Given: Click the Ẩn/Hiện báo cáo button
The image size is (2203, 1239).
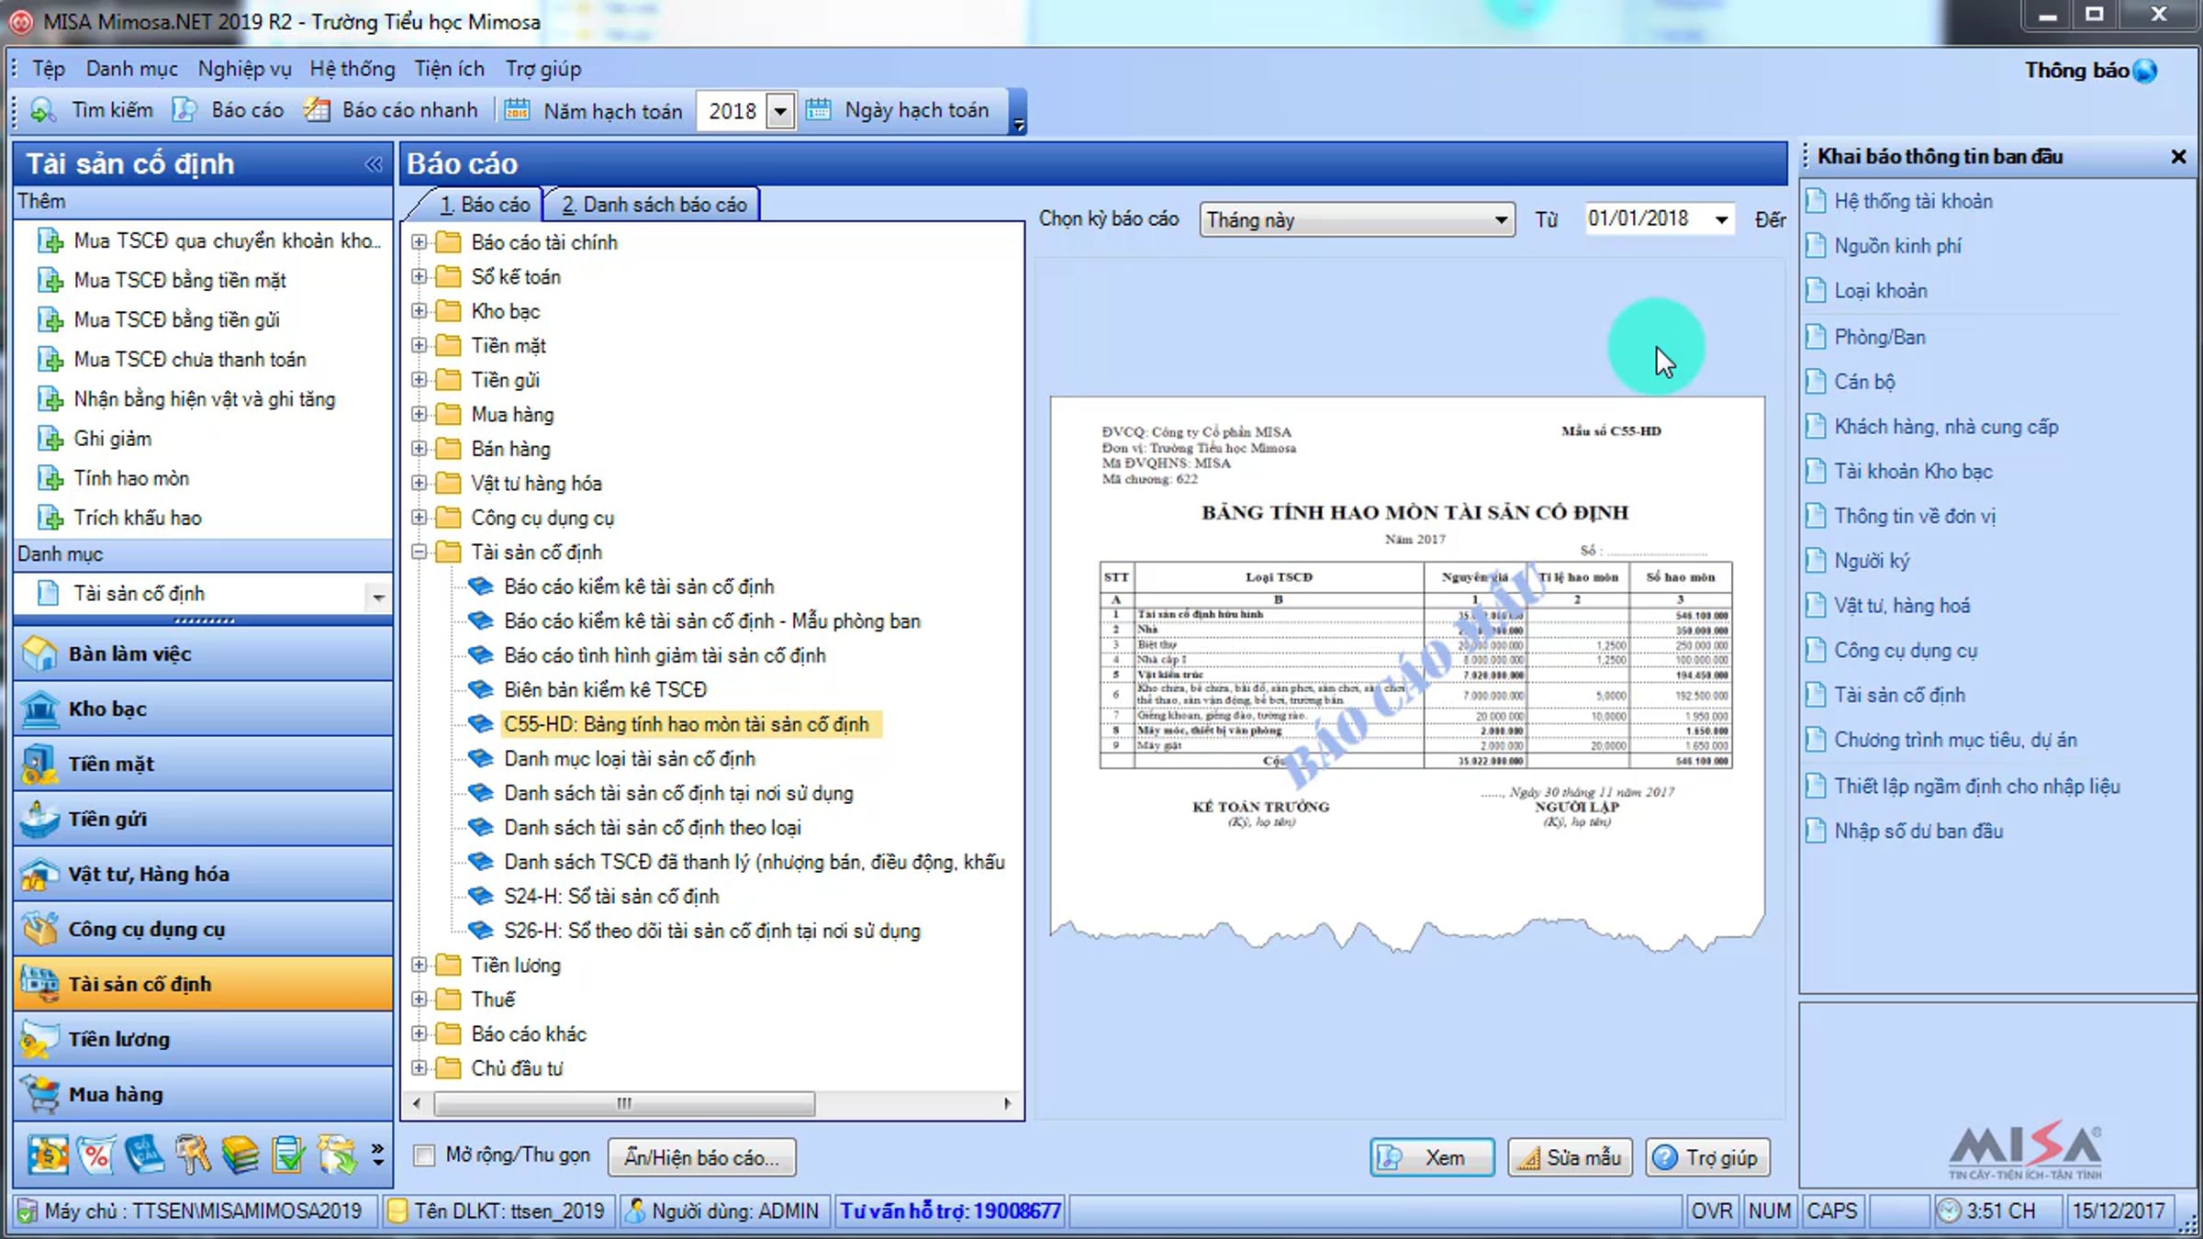Looking at the screenshot, I should click(702, 1157).
